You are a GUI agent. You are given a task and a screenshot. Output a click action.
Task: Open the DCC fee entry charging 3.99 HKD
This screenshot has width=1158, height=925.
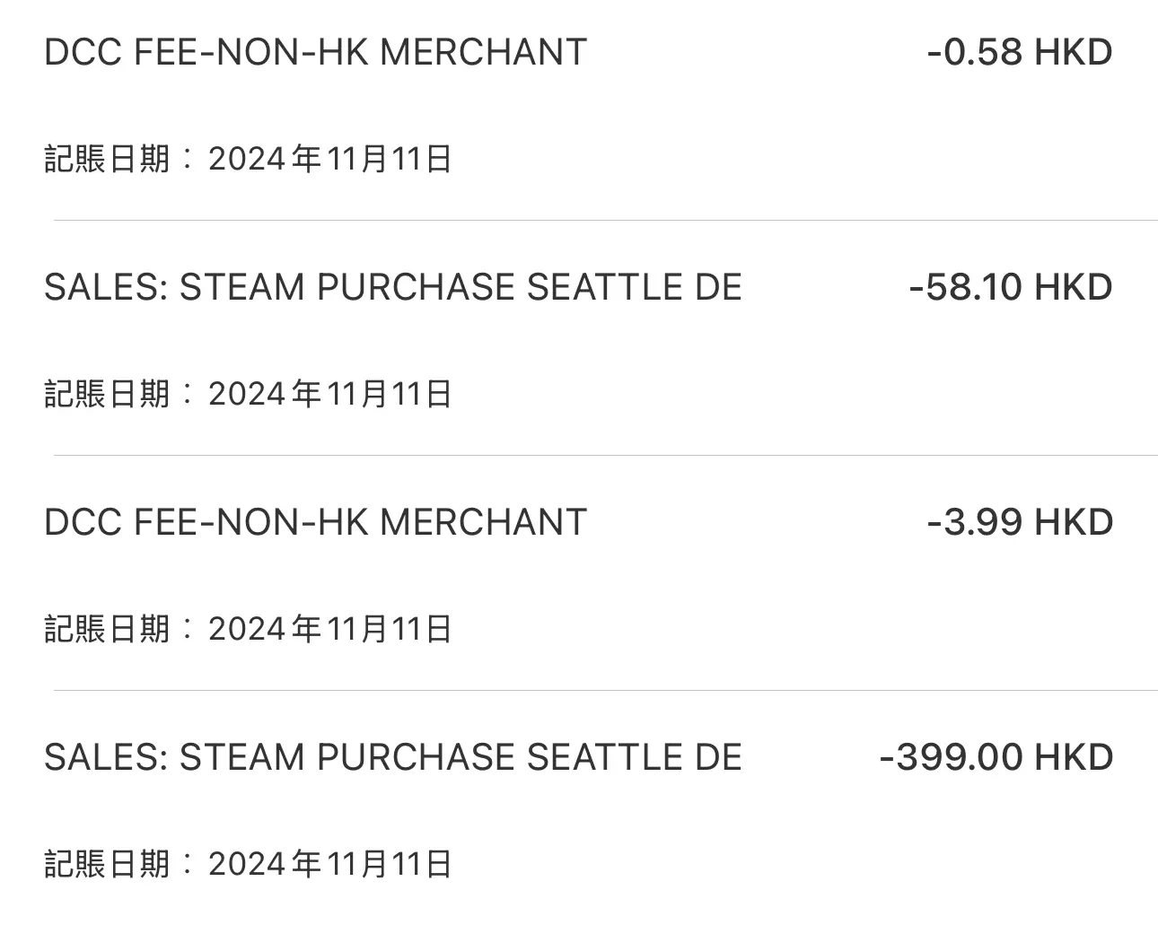315,522
